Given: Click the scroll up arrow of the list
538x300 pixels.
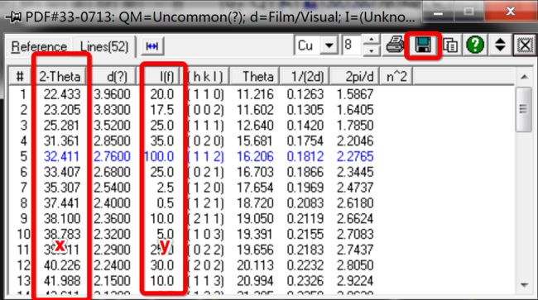Looking at the screenshot, I should click(524, 77).
